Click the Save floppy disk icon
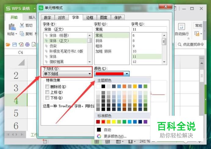This screenshot has height=149, width=211. pyautogui.click(x=15, y=44)
